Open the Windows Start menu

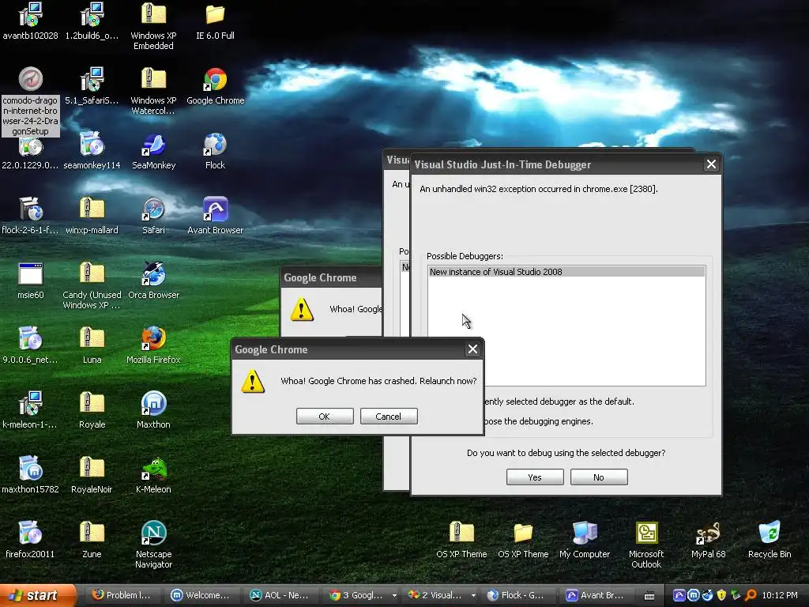coord(38,595)
